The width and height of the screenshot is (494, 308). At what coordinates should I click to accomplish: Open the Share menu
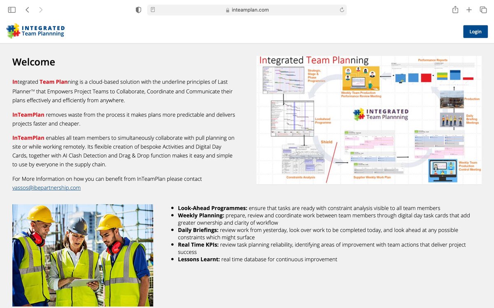[x=455, y=9]
